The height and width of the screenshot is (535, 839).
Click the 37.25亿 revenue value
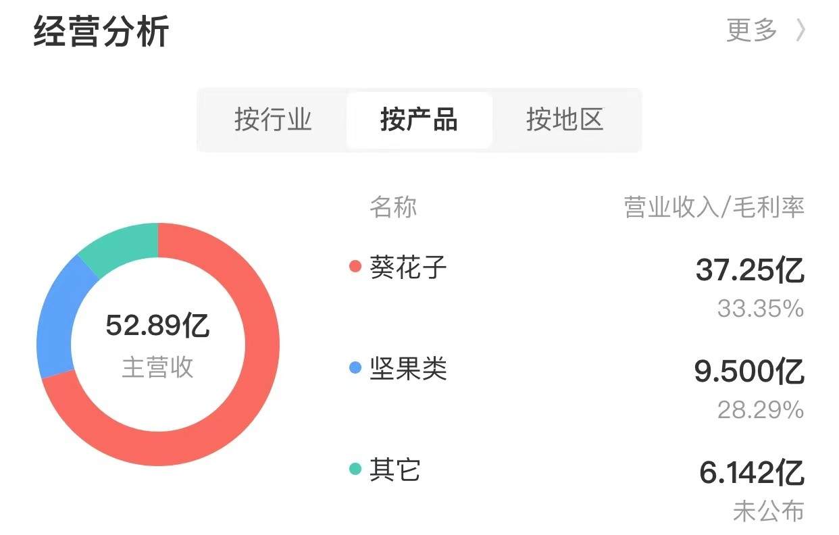coord(750,272)
